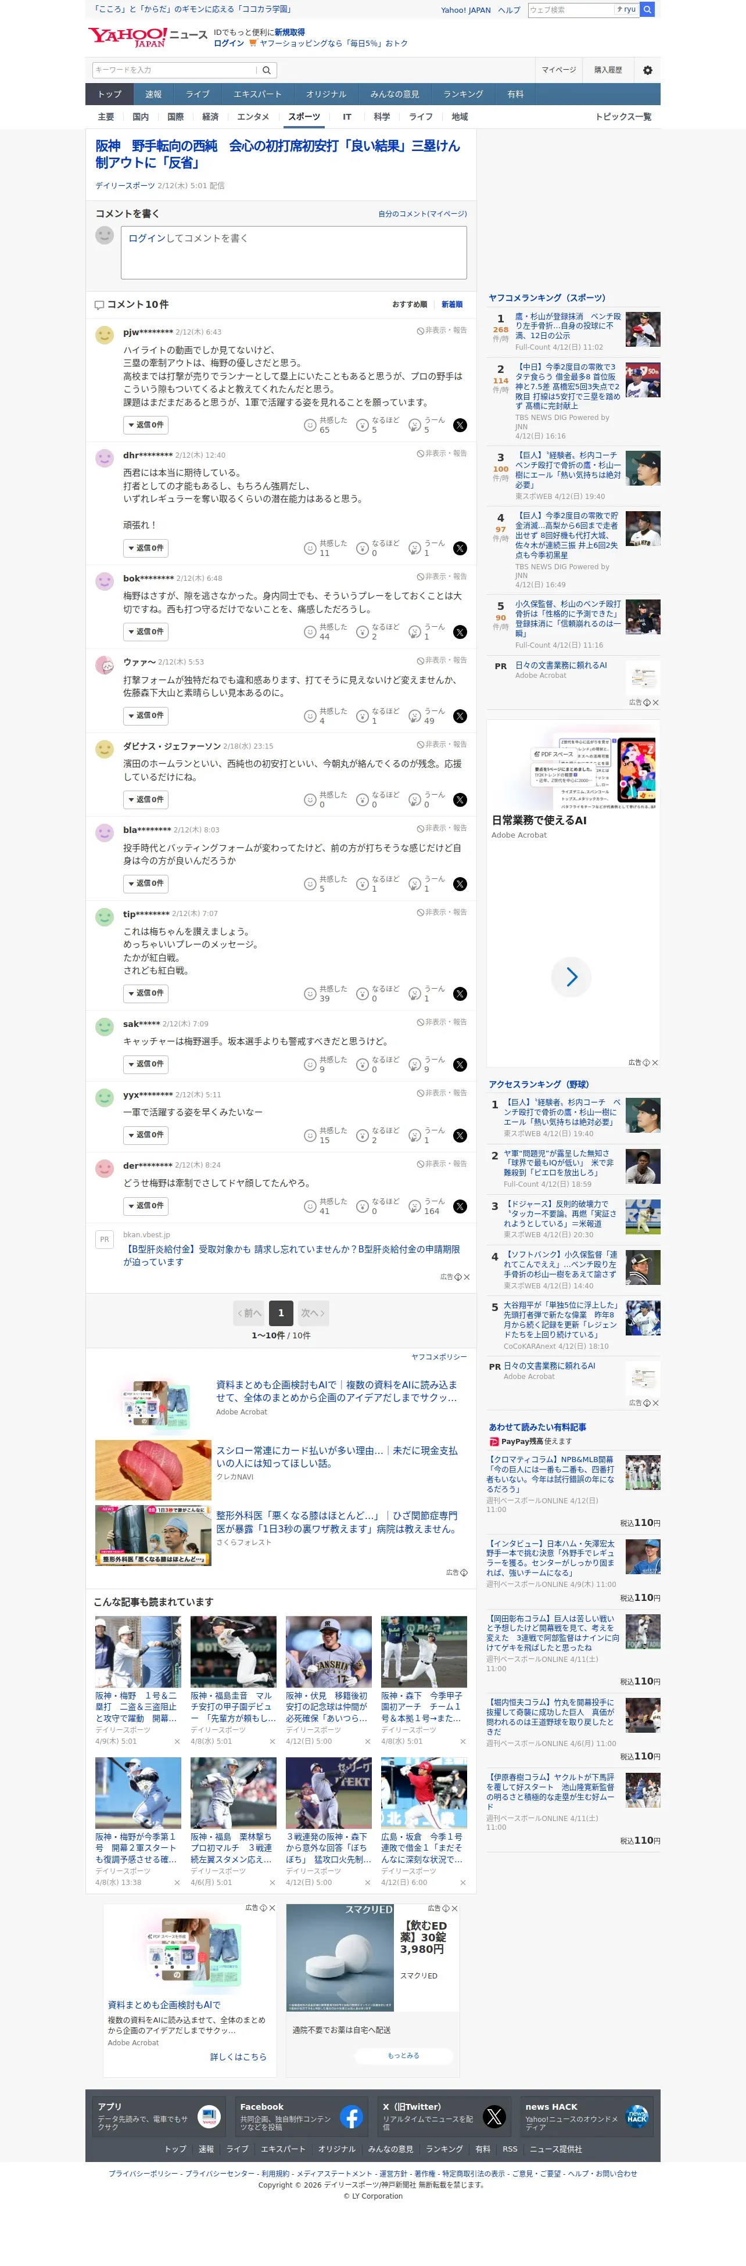Open the ヤフコメポリシー link

pyautogui.click(x=439, y=1356)
